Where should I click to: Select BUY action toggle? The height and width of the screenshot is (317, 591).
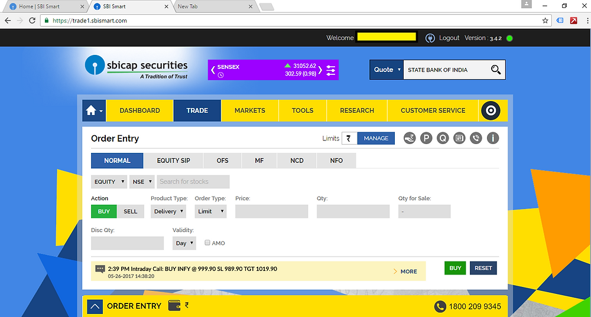click(x=104, y=211)
